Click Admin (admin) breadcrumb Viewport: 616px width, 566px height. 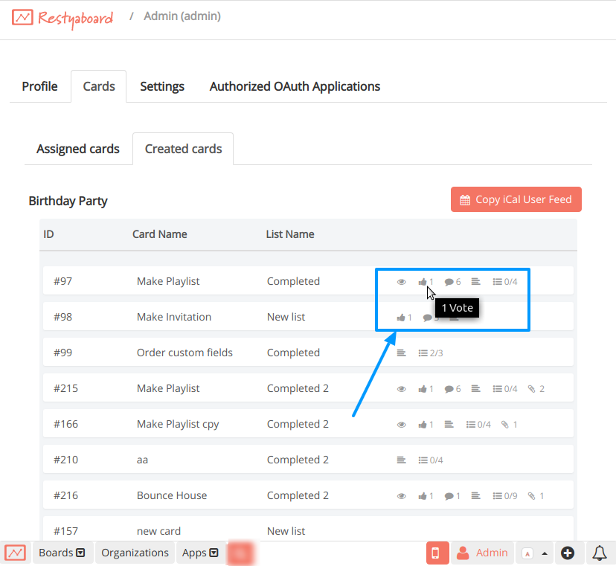(182, 16)
